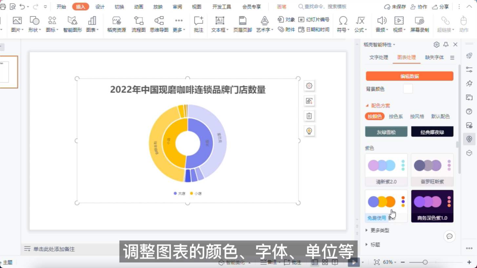This screenshot has width=477, height=268.
Task: Open the 开始 ribbon tab
Action: tap(61, 7)
